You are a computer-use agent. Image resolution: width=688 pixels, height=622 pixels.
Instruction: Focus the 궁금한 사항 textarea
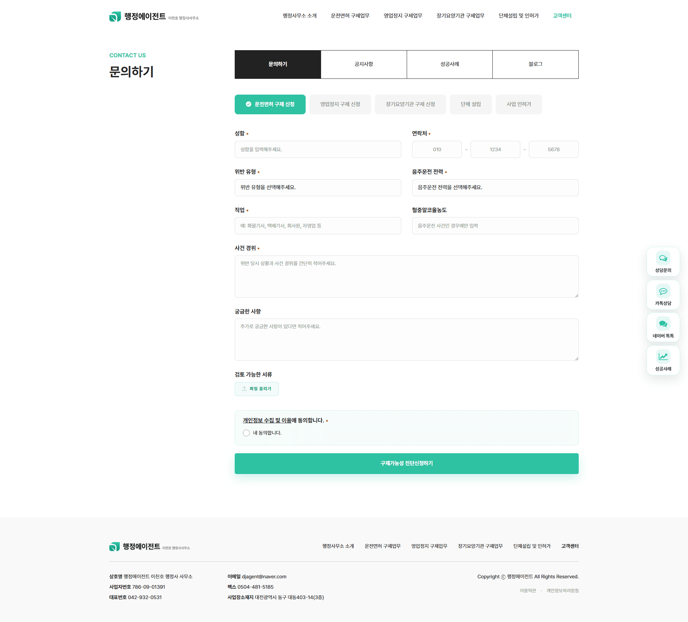(x=406, y=340)
